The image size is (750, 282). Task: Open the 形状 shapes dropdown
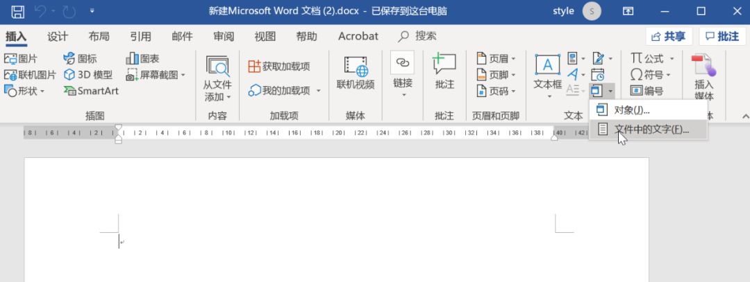[24, 91]
